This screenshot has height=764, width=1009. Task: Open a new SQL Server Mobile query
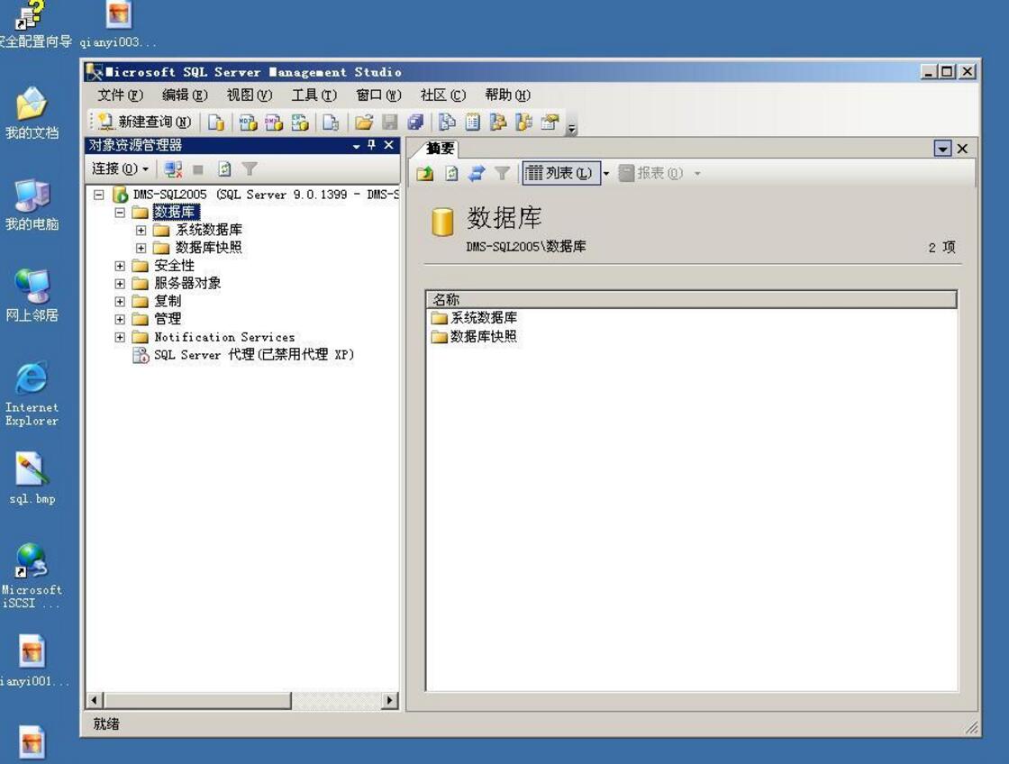point(331,123)
